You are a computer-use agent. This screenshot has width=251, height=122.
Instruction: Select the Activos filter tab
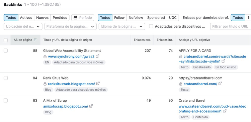click(x=26, y=18)
